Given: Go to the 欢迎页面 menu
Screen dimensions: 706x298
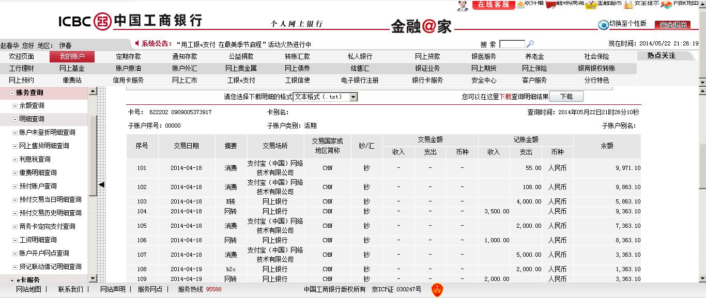Looking at the screenshot, I should coord(22,56).
